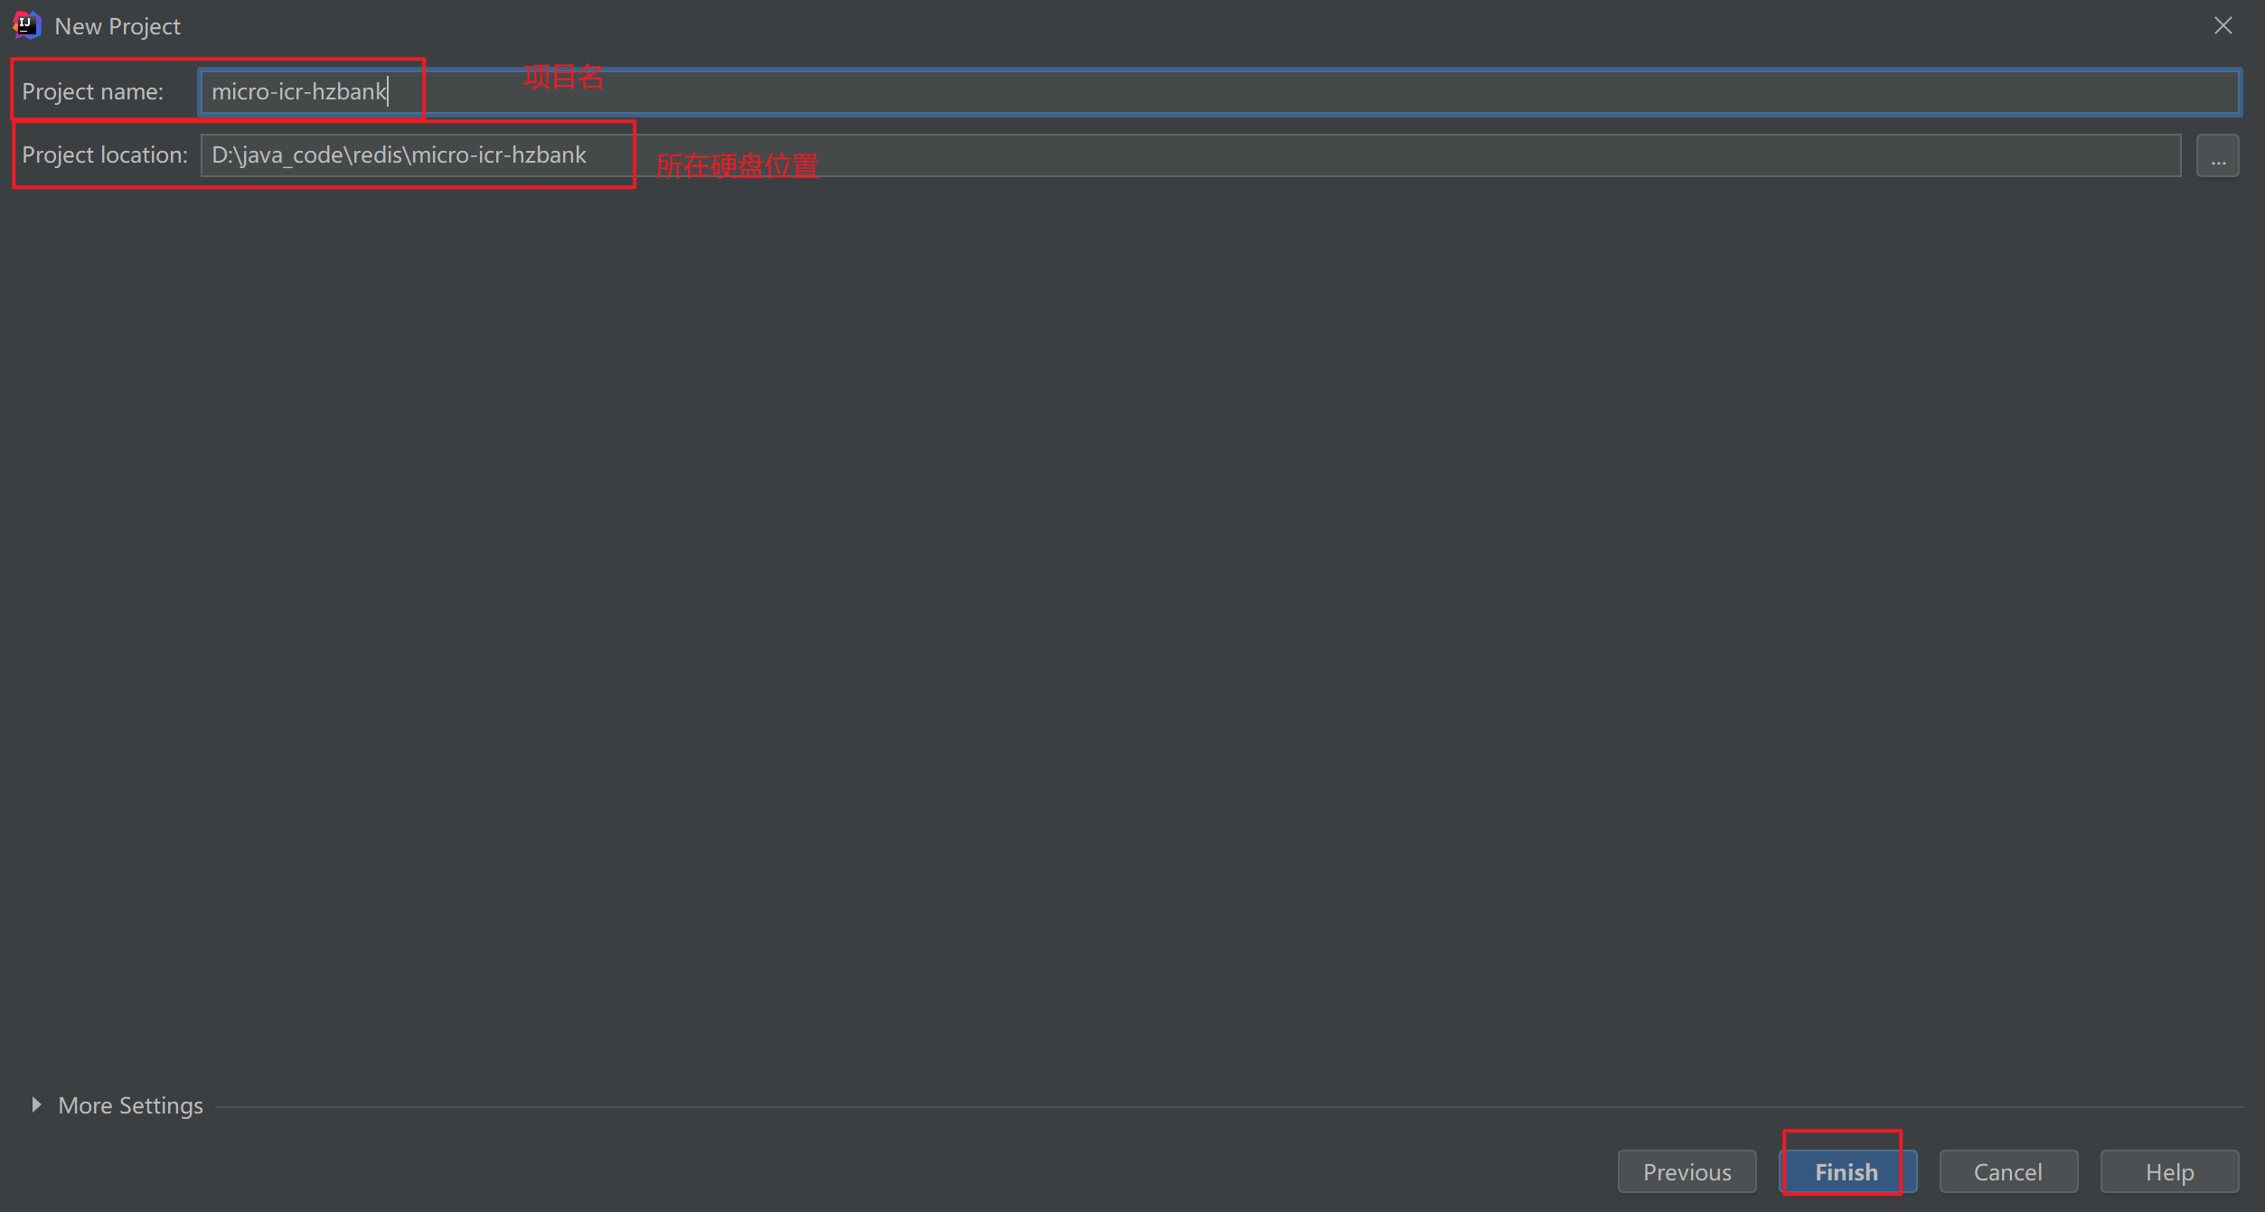Click the 'Project location:' label
Image resolution: width=2265 pixels, height=1212 pixels.
105,155
